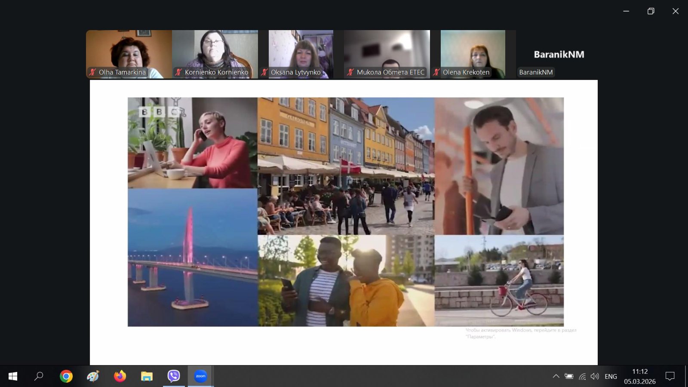Image resolution: width=688 pixels, height=387 pixels.
Task: Expand hidden system tray icons
Action: [556, 376]
